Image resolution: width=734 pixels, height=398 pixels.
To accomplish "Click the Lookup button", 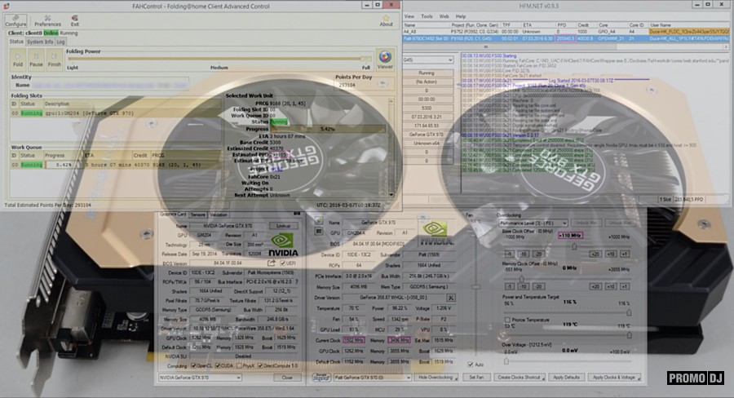I will (284, 225).
